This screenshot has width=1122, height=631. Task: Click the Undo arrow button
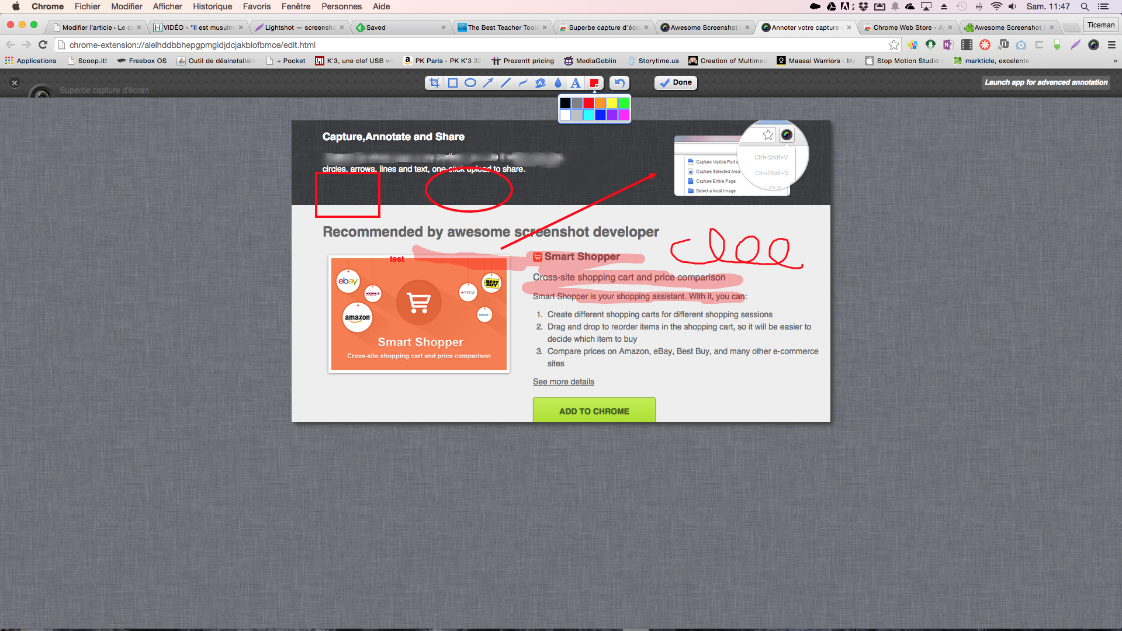point(619,83)
